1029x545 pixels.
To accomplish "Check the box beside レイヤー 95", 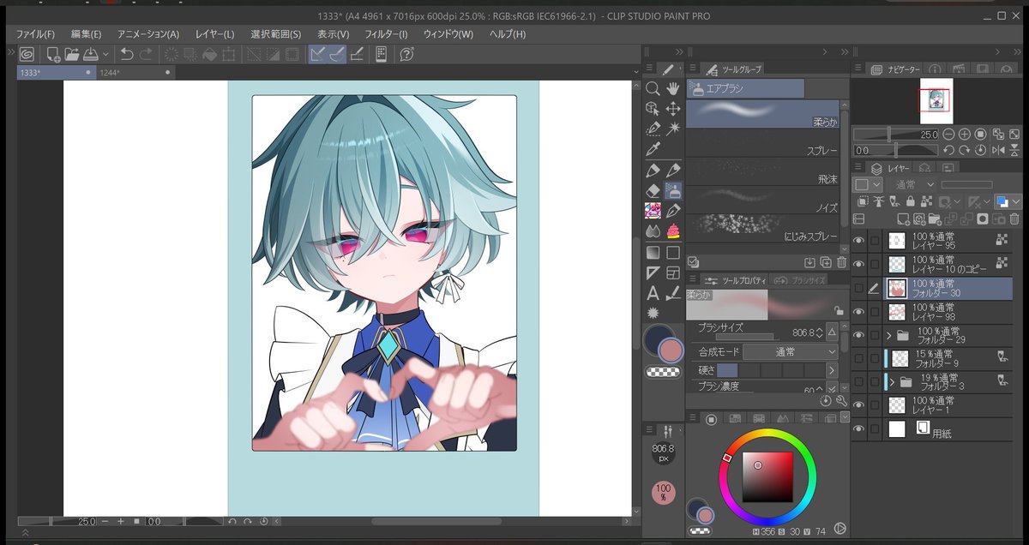I will 875,241.
